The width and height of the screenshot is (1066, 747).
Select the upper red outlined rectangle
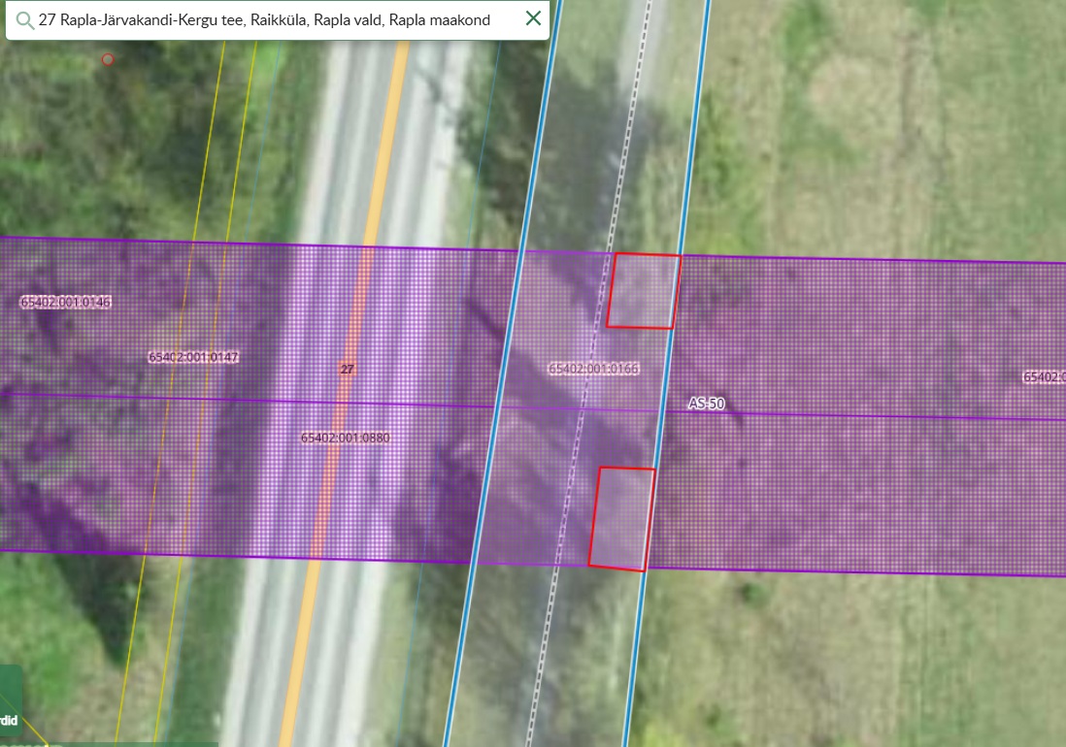643,291
